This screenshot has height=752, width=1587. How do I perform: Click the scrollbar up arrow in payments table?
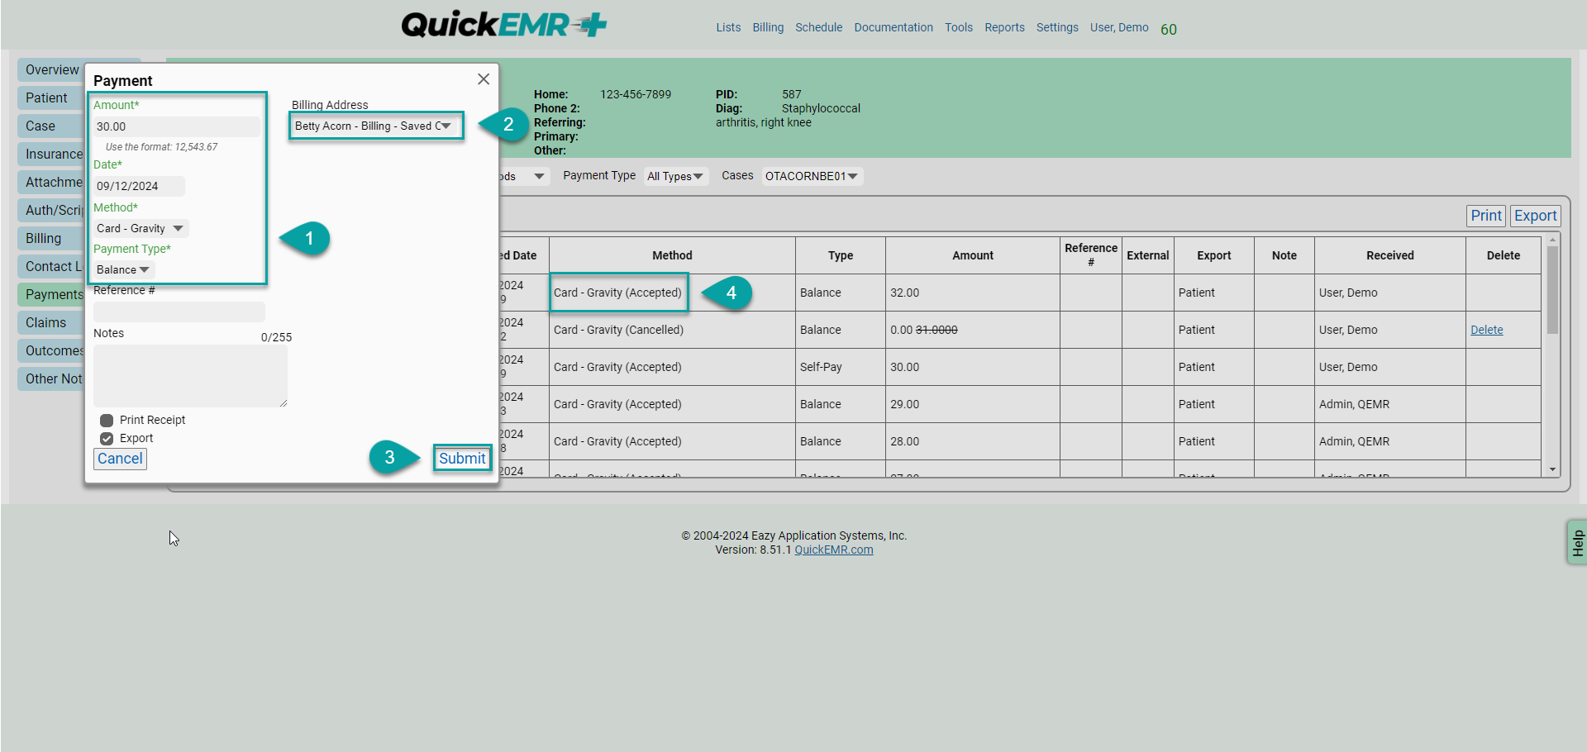tap(1552, 240)
